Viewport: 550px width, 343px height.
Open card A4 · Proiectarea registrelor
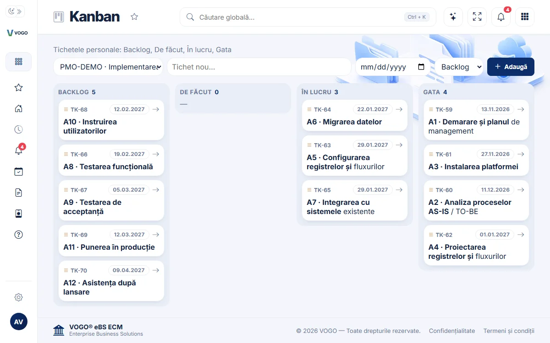coord(476,246)
